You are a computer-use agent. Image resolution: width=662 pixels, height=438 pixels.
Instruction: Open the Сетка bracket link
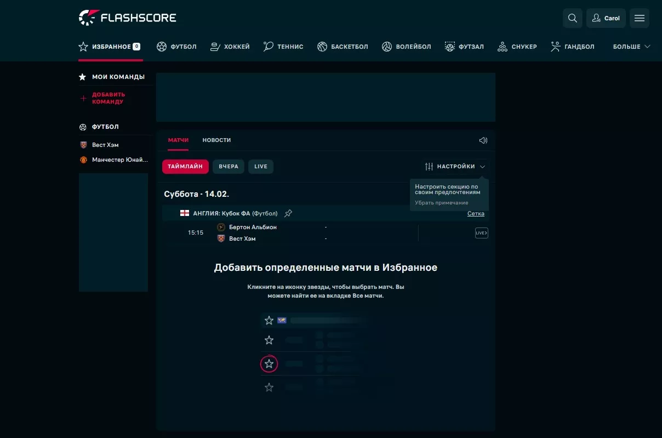click(476, 213)
